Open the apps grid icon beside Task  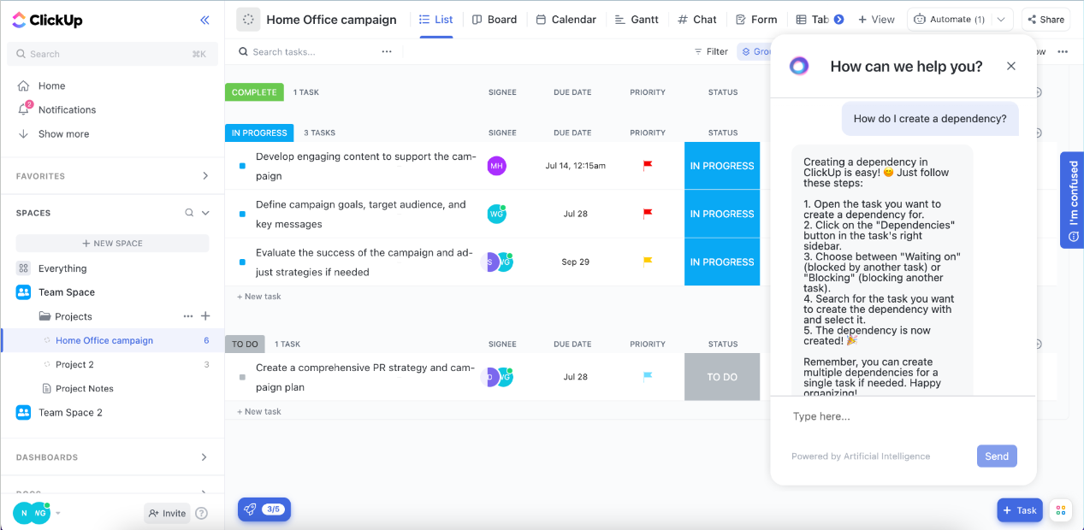tap(1061, 510)
